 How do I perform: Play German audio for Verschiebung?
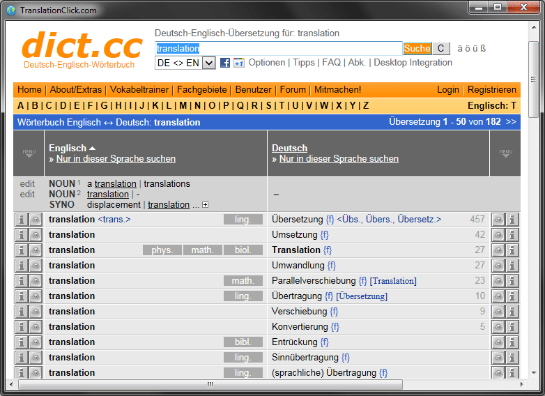pyautogui.click(x=498, y=312)
